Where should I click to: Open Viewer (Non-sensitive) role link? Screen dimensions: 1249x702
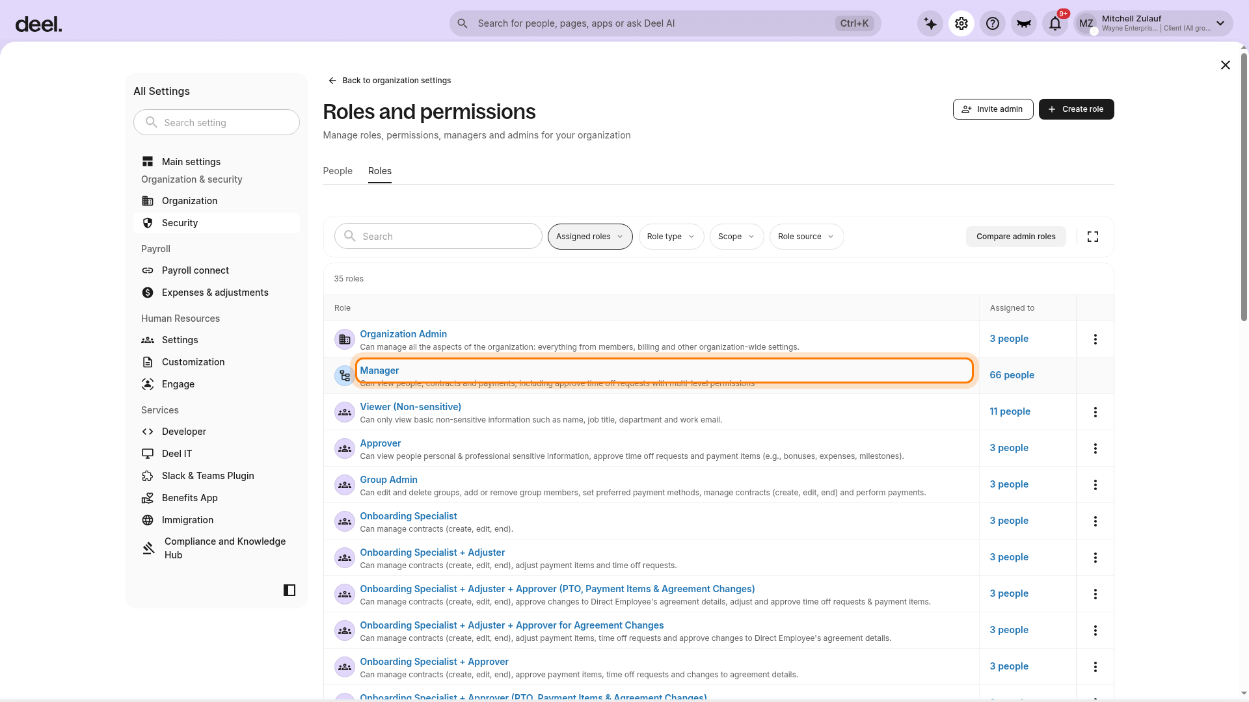[410, 407]
